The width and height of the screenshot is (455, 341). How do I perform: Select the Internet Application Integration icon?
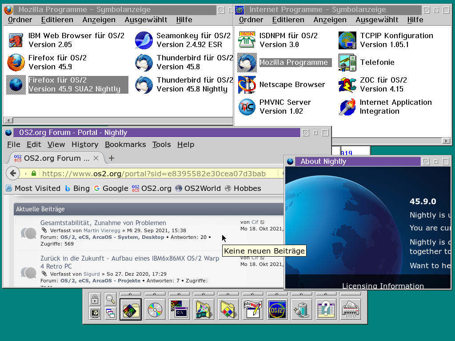(x=347, y=107)
